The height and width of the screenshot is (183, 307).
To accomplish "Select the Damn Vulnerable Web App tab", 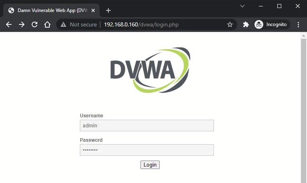I will pyautogui.click(x=47, y=10).
